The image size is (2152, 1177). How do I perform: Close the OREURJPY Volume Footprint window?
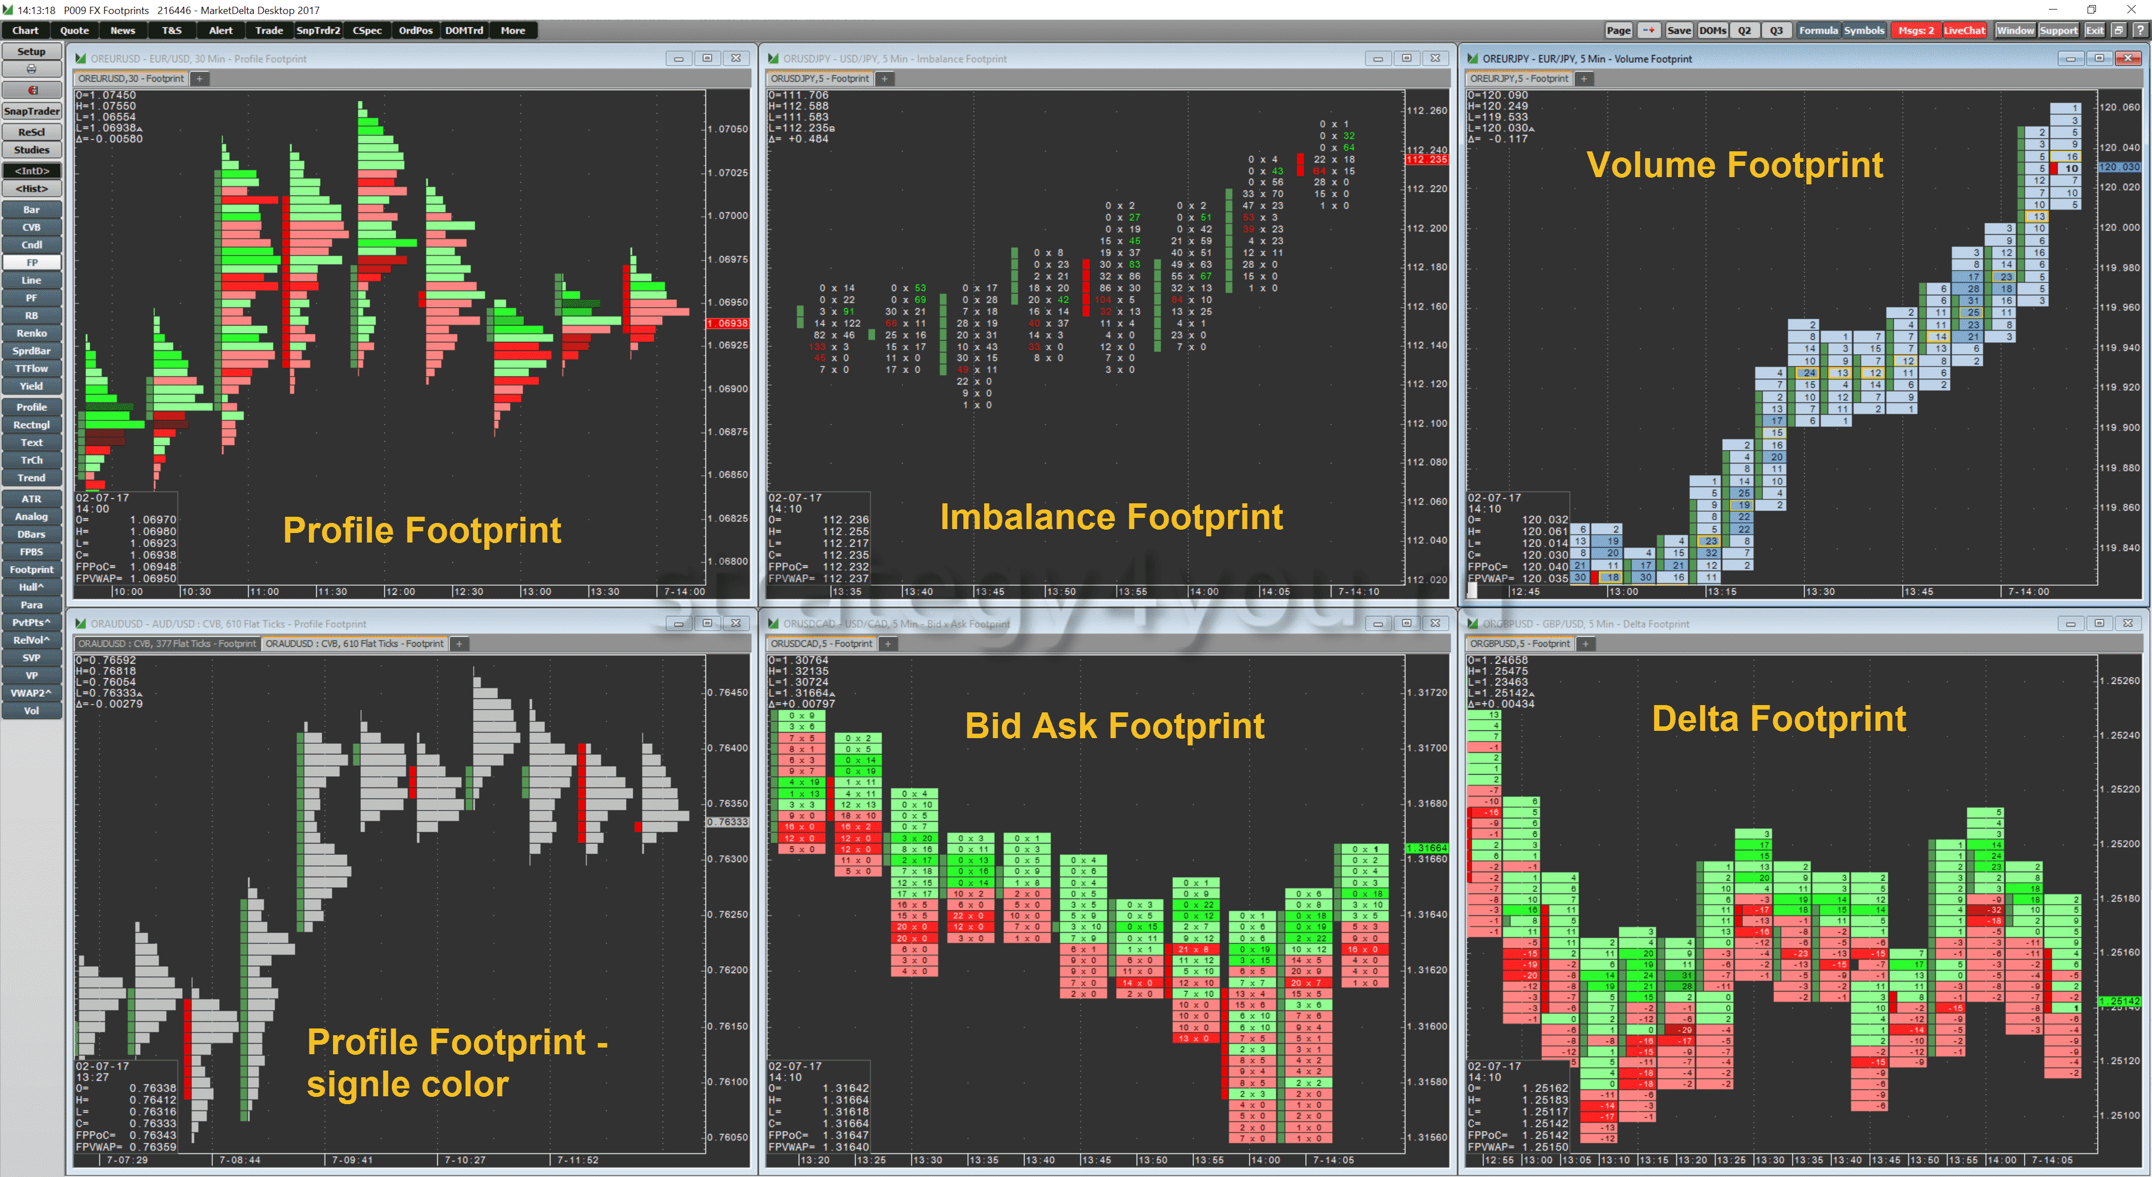click(x=2128, y=58)
